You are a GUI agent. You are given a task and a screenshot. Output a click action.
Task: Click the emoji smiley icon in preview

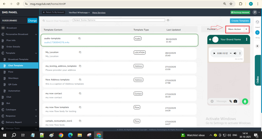point(212,101)
